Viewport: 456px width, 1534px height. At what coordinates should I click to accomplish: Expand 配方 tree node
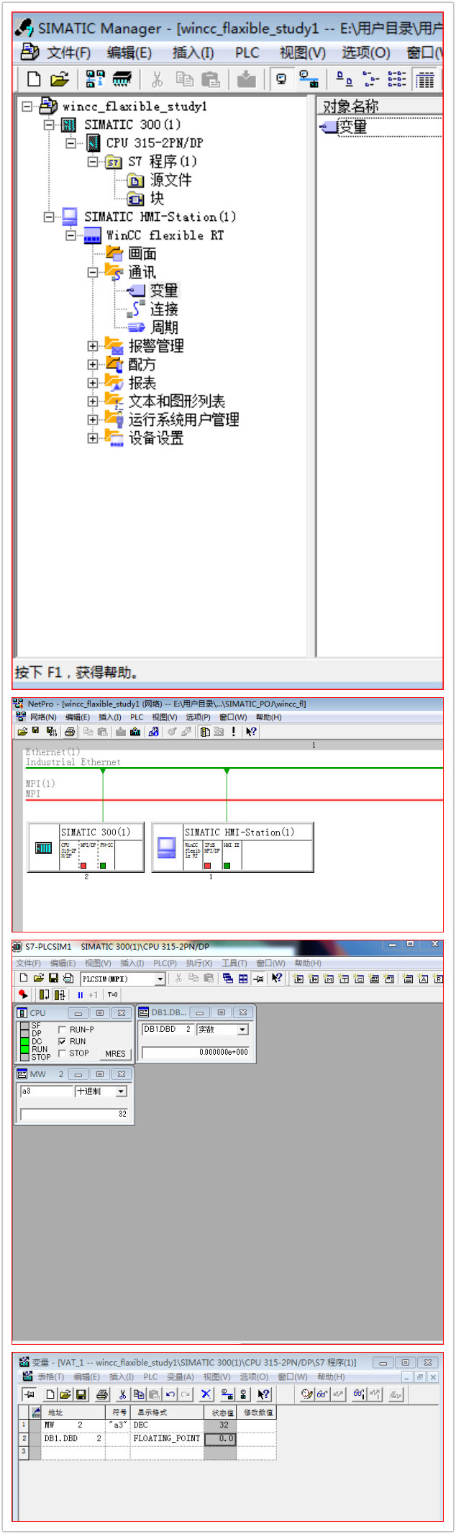93,364
